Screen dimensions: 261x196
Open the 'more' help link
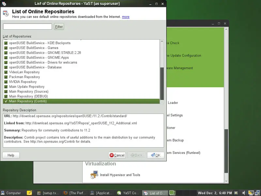pos(126,17)
